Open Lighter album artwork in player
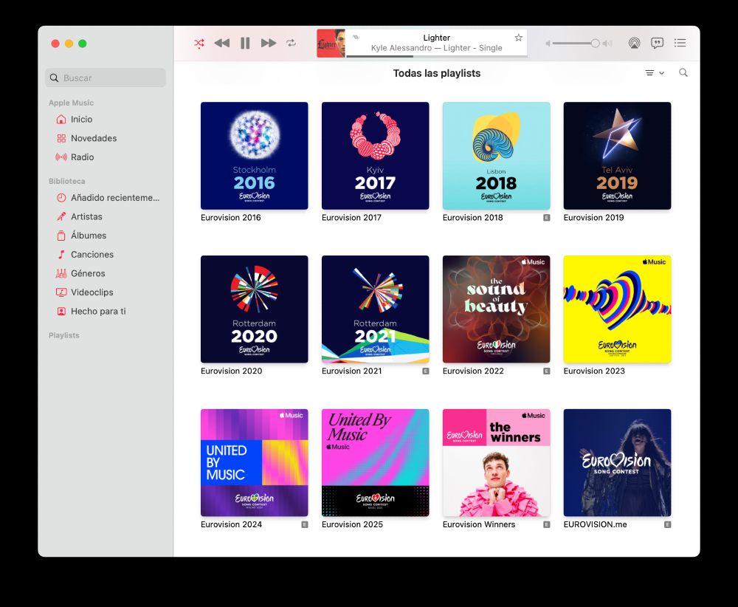This screenshot has height=607, width=738. coord(331,44)
